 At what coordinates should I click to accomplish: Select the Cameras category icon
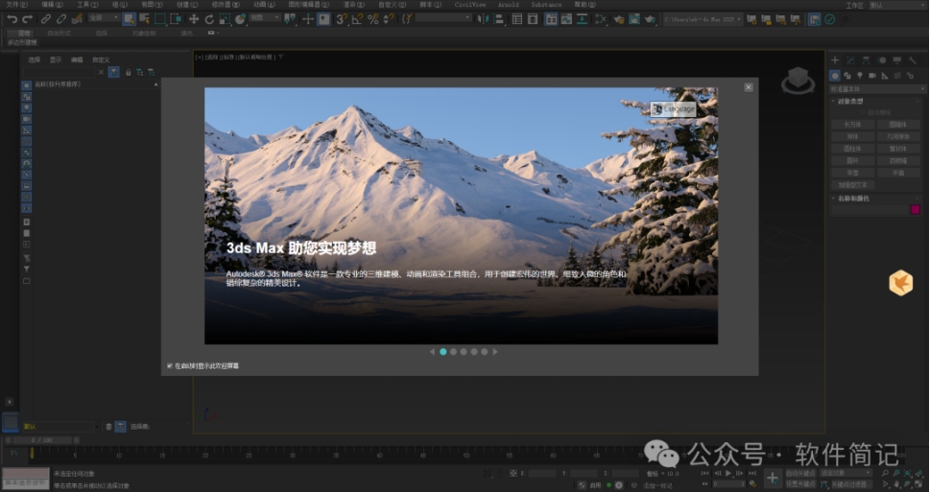point(872,75)
